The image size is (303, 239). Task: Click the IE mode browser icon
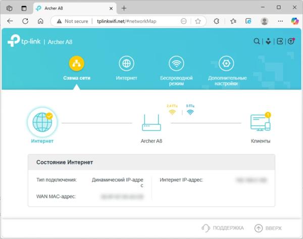click(x=248, y=21)
